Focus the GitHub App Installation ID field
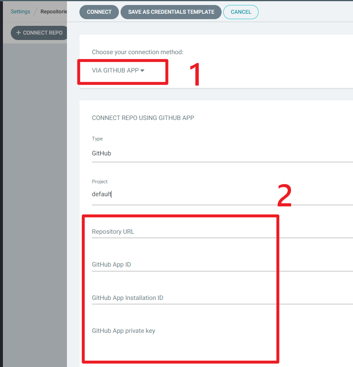 pos(222,298)
